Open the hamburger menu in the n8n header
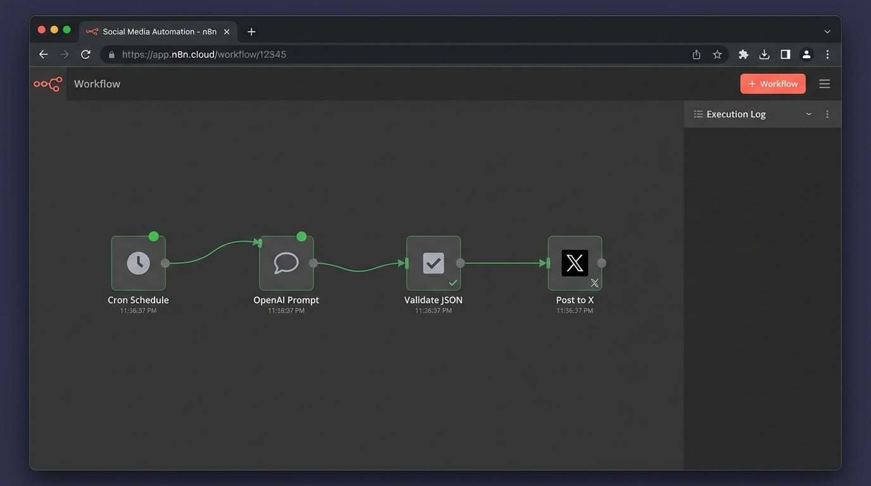871x486 pixels. tap(824, 83)
